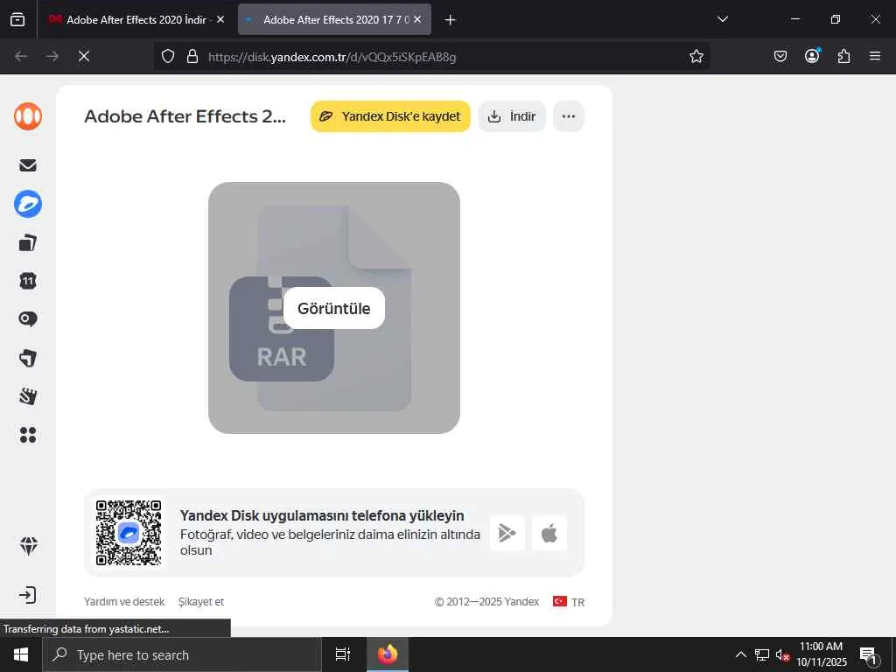
Task: Open the network tray icon
Action: [x=762, y=654]
